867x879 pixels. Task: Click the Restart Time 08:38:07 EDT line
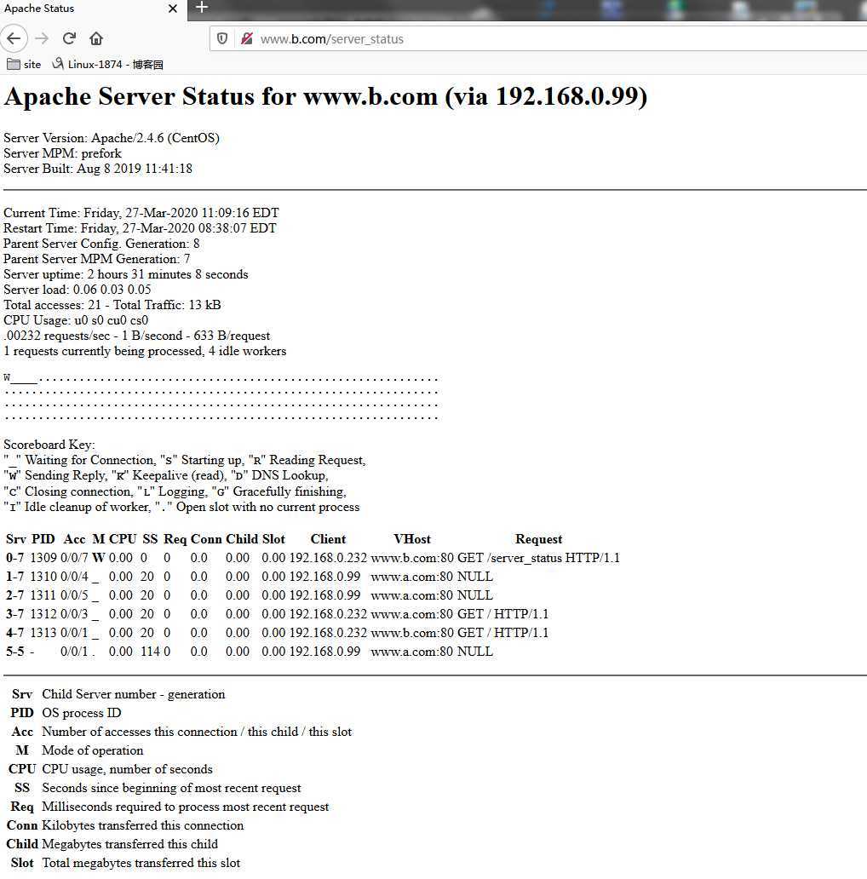140,227
